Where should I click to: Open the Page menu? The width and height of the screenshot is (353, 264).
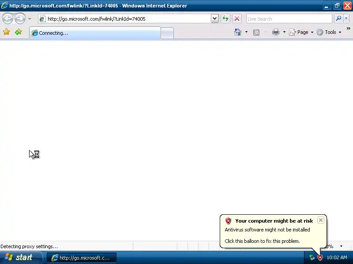[x=301, y=32]
